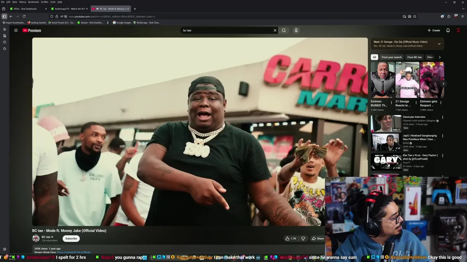This screenshot has width=467, height=262.
Task: Open Stream - Kick Dashboard bookmark
Action: click(90, 23)
